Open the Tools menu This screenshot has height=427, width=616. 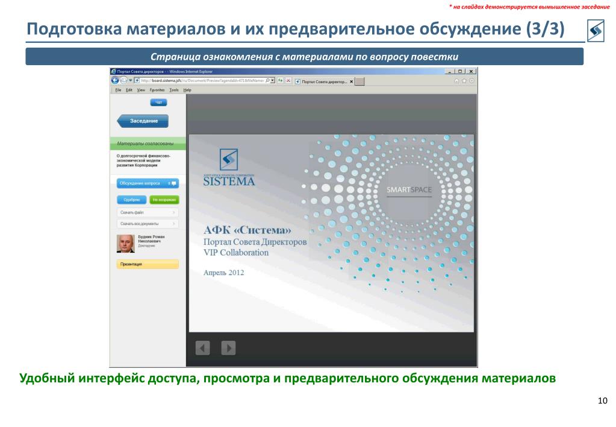point(173,90)
